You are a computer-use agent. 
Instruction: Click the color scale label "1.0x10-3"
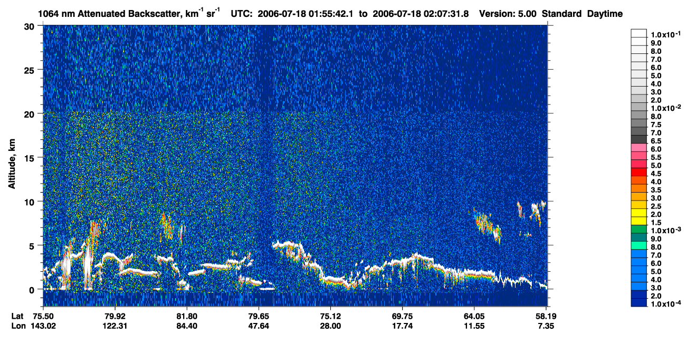[x=665, y=230]
